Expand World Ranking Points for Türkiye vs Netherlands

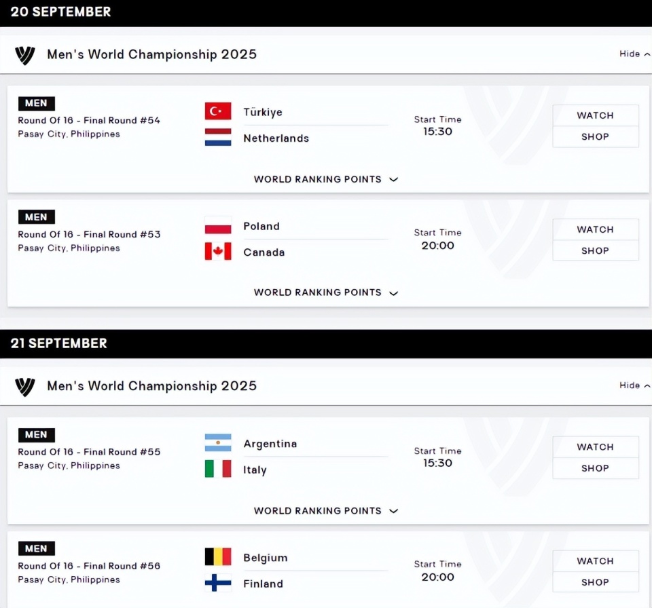click(x=326, y=179)
